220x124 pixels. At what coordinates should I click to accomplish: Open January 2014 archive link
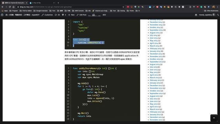pos(155,51)
